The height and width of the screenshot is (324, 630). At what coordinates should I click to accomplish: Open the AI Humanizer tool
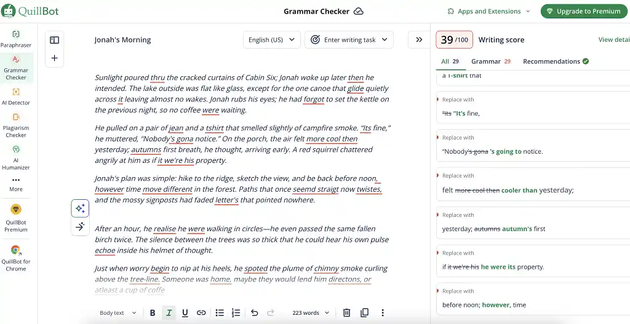tap(15, 158)
